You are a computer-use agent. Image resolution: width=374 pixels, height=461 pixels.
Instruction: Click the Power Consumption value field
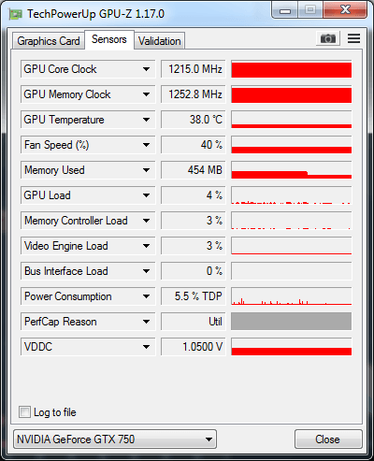tap(194, 296)
